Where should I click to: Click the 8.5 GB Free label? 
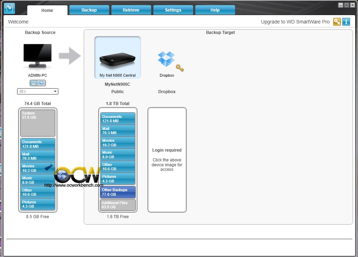tap(37, 216)
